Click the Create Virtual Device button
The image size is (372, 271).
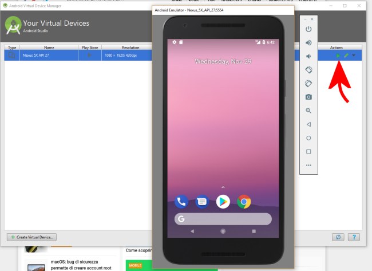tap(32, 237)
